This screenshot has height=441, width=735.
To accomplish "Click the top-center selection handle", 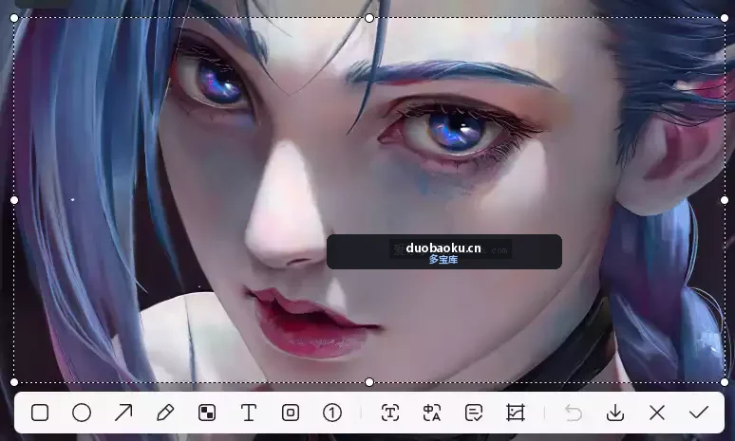I will [369, 18].
